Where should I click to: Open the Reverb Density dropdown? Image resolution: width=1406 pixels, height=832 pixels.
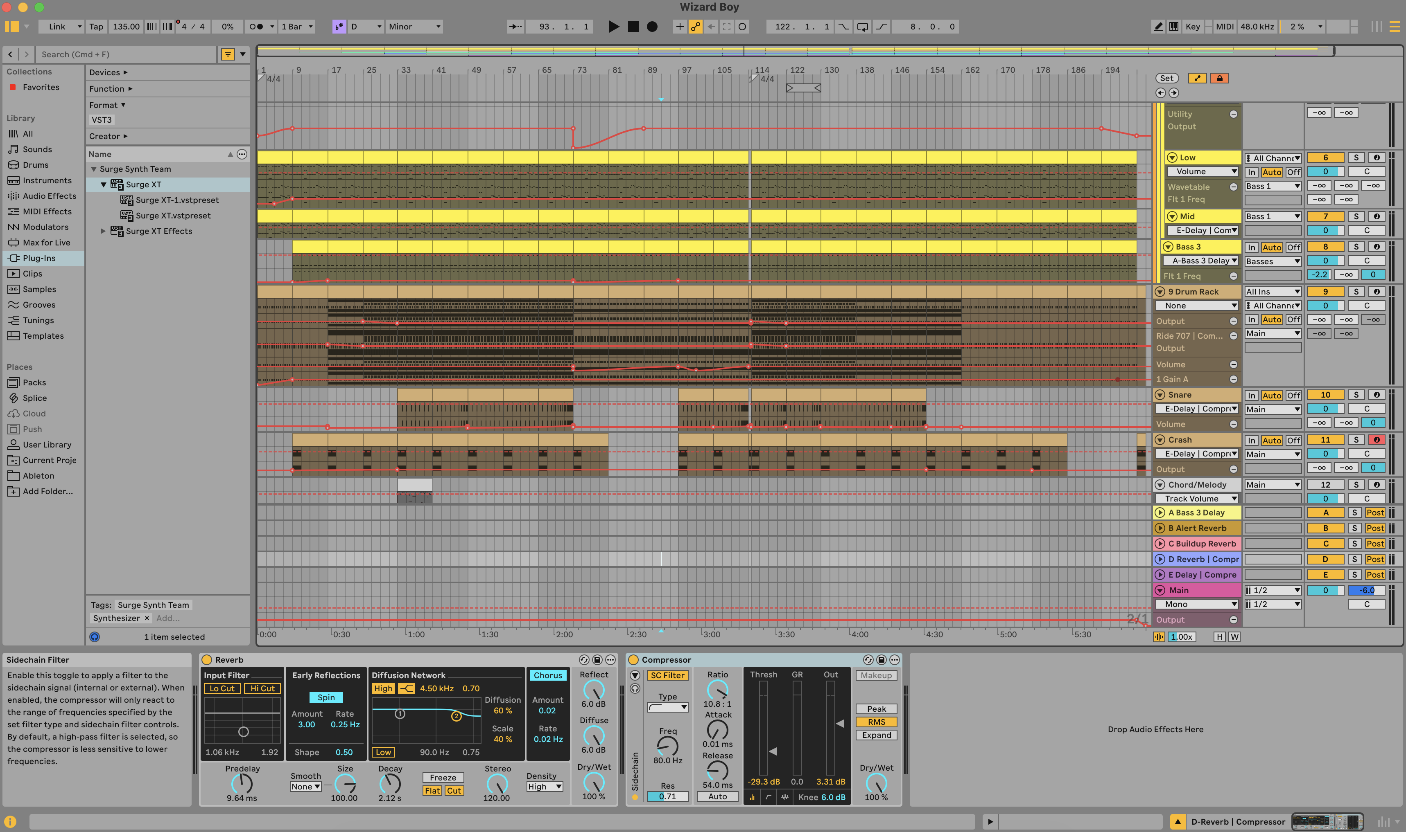click(x=544, y=787)
